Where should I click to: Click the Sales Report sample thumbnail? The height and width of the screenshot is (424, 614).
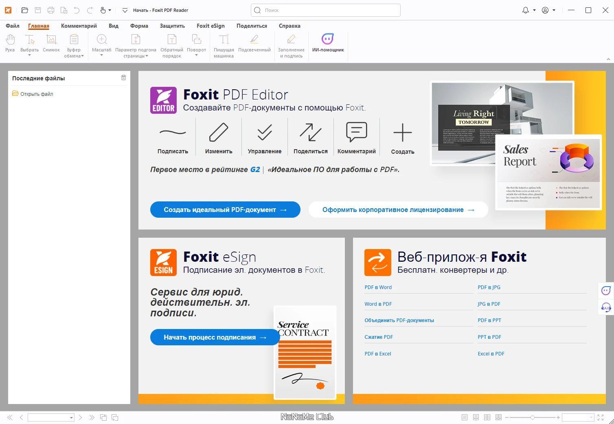click(x=548, y=172)
